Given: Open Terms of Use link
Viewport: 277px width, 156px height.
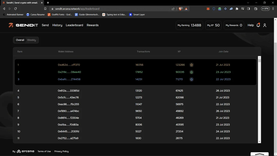Looking at the screenshot, I should [x=44, y=151].
